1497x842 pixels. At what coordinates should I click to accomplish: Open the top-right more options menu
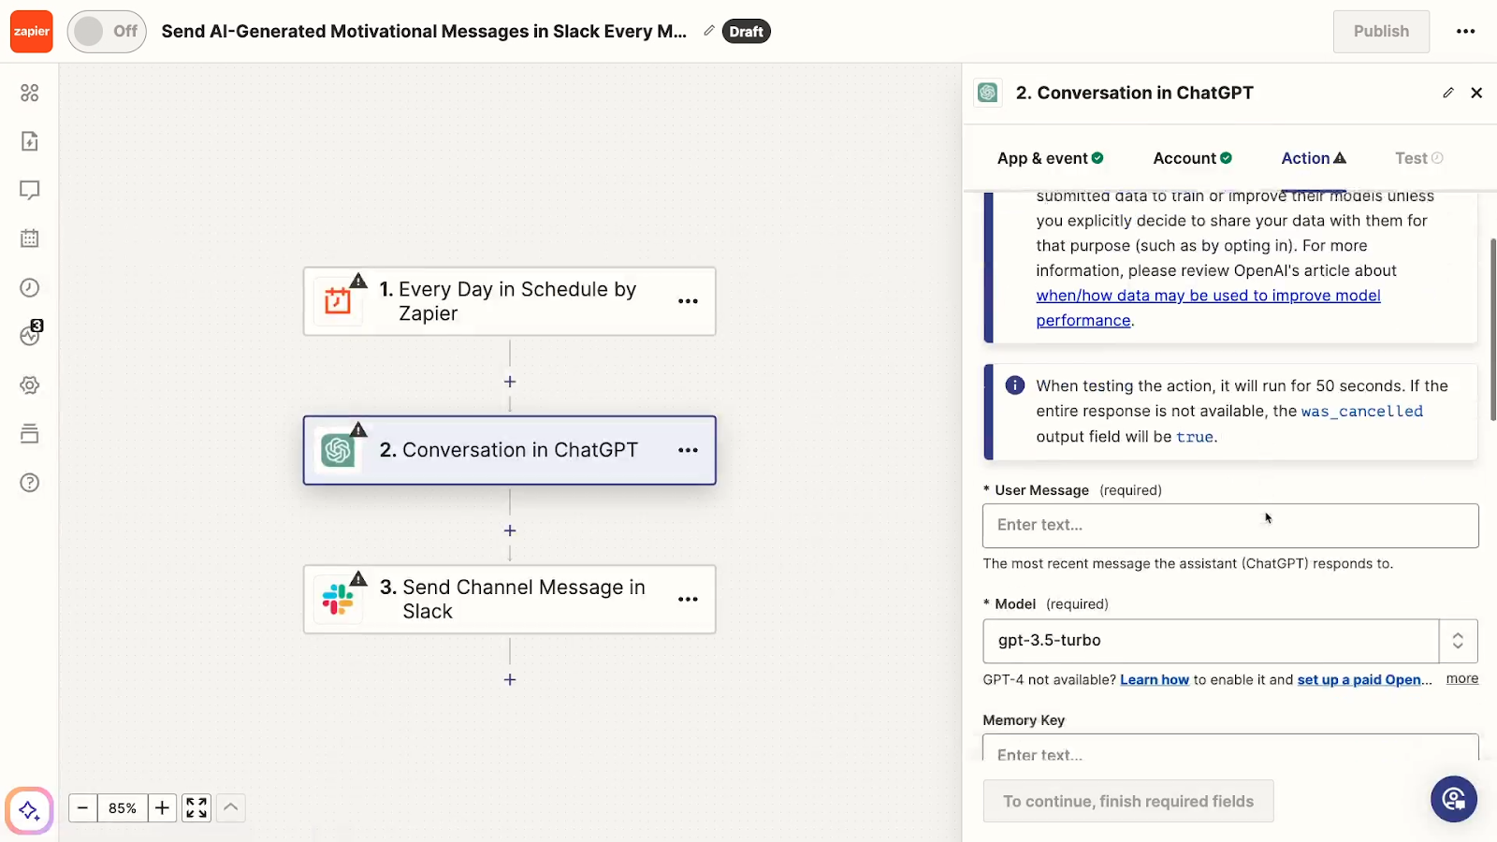click(1465, 31)
